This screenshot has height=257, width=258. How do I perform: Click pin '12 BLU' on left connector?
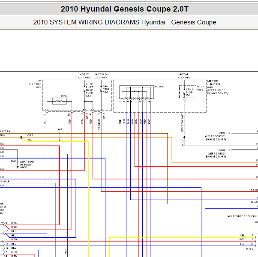[11, 248]
